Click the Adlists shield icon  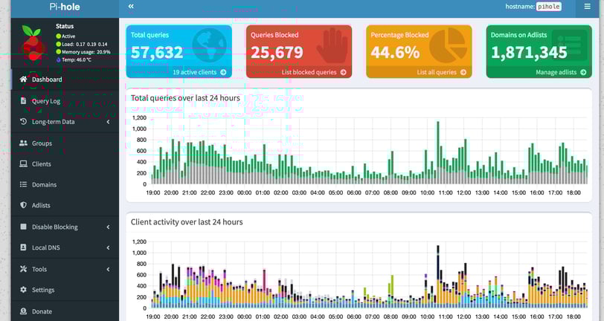click(x=24, y=205)
